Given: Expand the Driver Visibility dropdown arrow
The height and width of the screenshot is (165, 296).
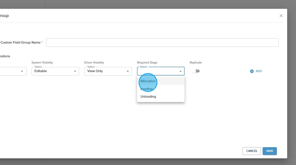Looking at the screenshot, I should [128, 71].
